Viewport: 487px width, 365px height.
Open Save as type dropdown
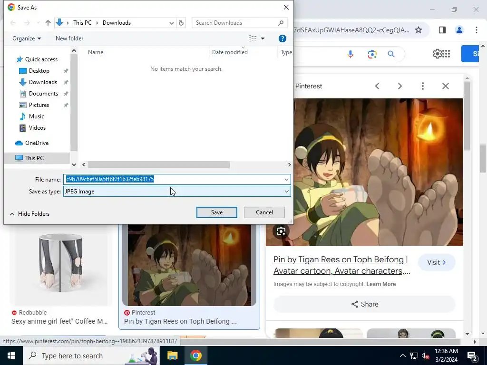[177, 192]
